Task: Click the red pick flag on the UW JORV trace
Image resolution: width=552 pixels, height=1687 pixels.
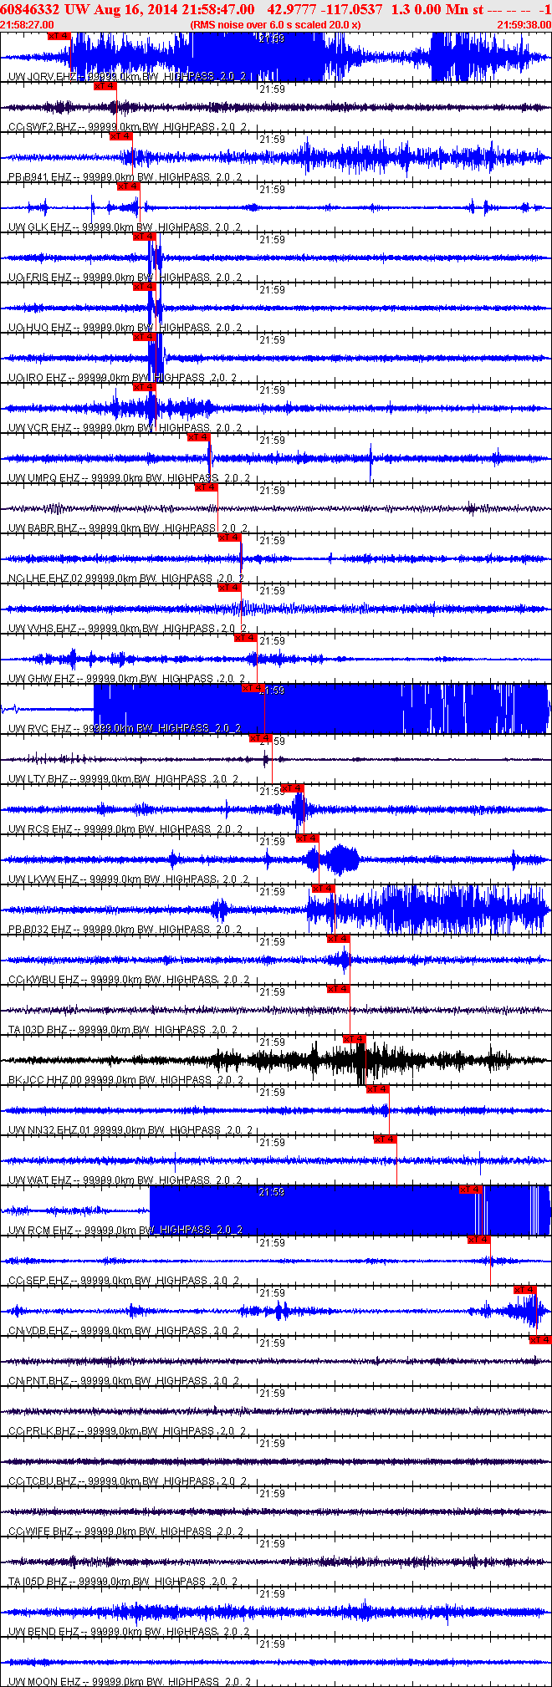Action: coord(59,36)
